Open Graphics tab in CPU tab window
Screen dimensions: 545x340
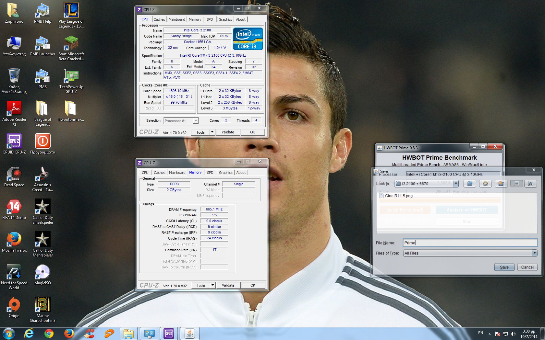(x=225, y=19)
